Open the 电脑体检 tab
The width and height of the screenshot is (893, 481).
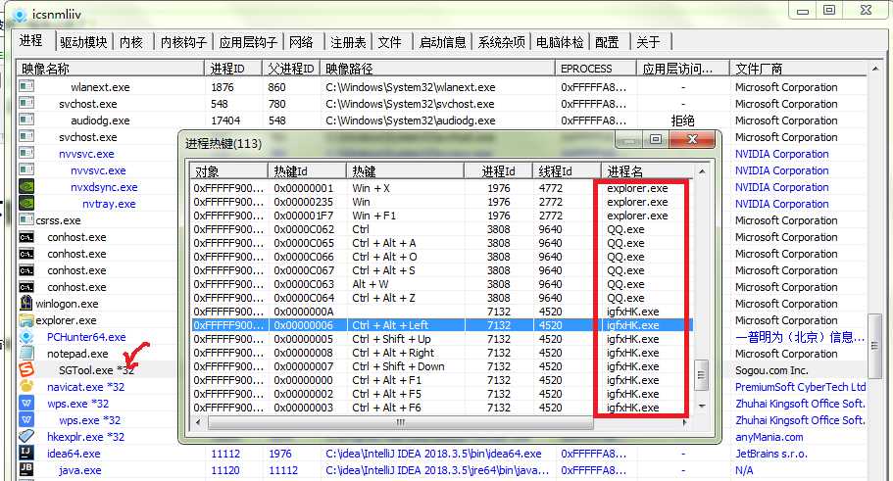(x=560, y=42)
